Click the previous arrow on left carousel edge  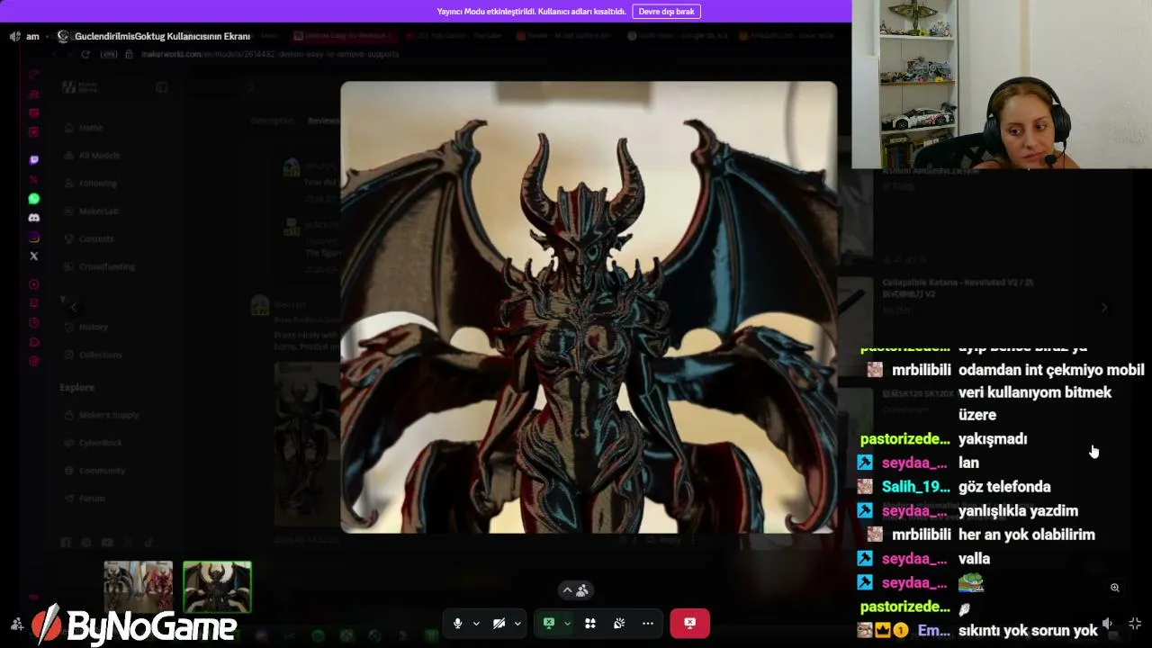click(x=74, y=307)
